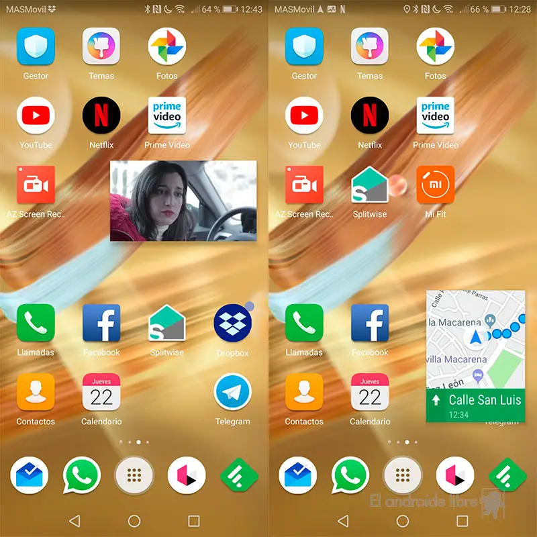Open Gestor app on left phone screen

pos(36,46)
